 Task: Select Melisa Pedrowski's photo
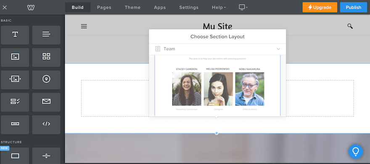tap(218, 89)
